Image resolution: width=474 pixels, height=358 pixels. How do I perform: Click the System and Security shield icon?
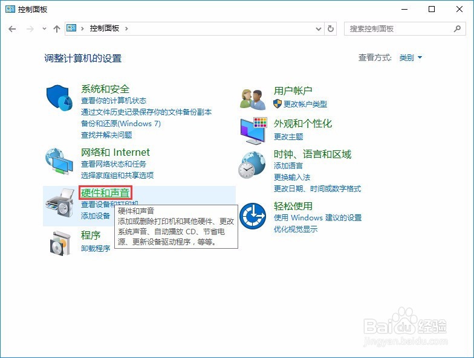(x=59, y=98)
